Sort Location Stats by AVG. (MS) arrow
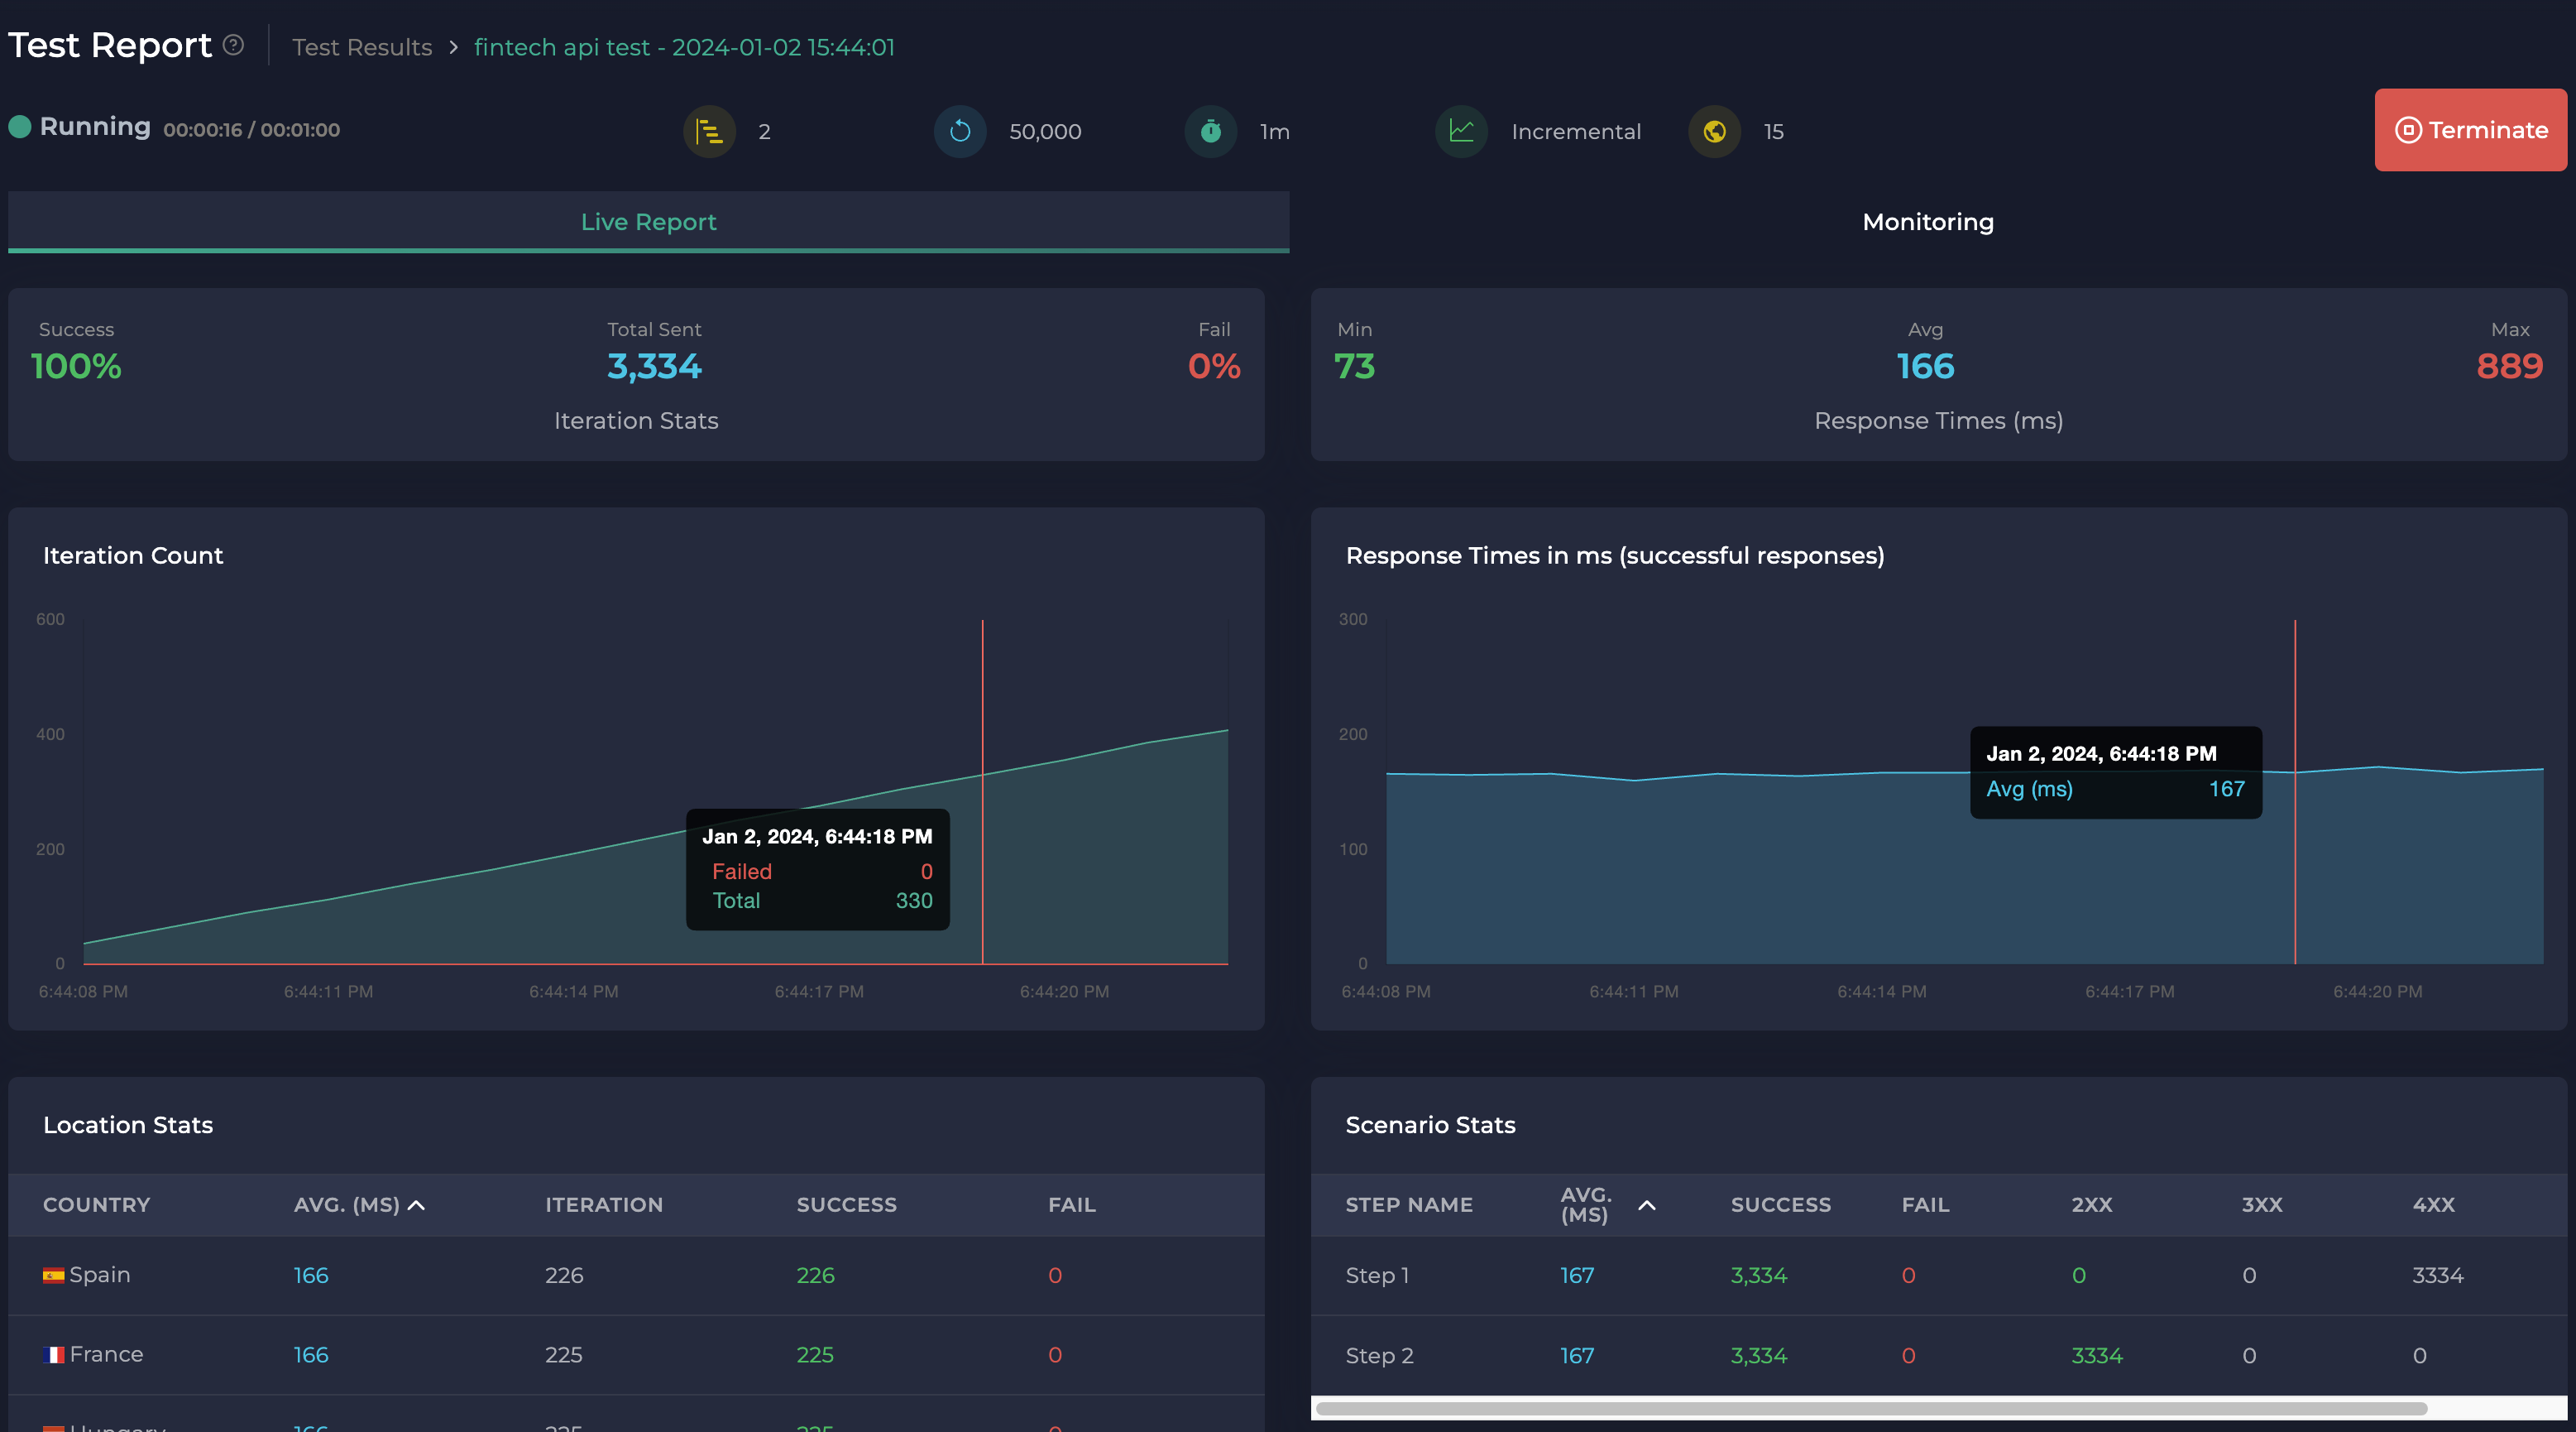The width and height of the screenshot is (2576, 1432). (417, 1205)
